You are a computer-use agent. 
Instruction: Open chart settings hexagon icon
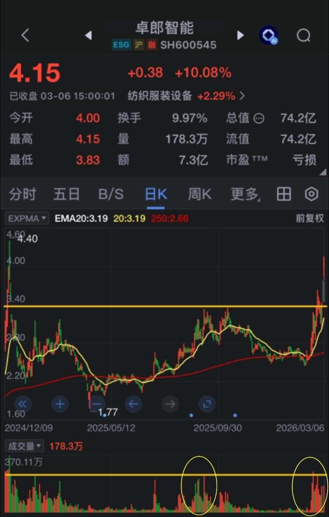click(311, 194)
